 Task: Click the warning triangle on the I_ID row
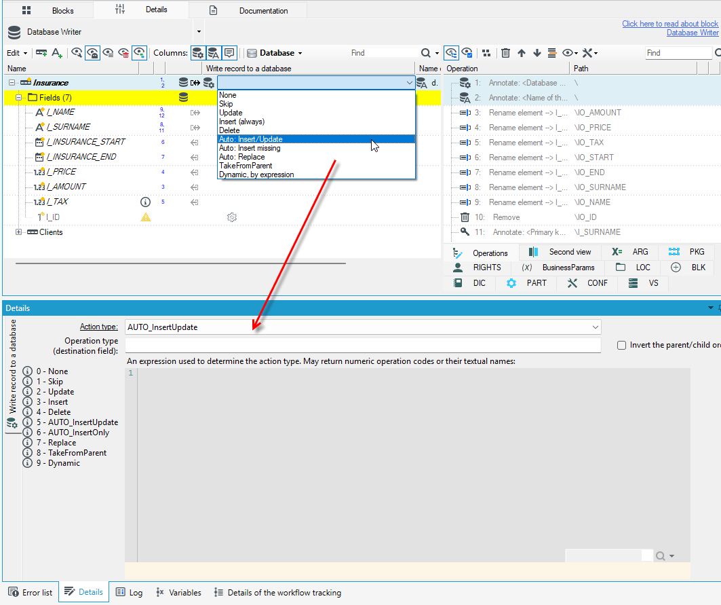(145, 217)
